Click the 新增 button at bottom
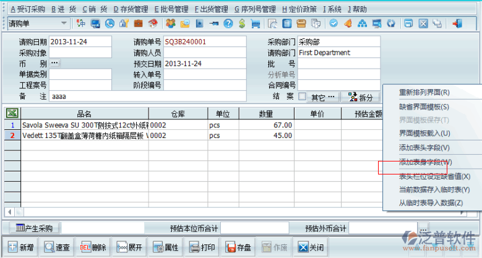 tap(21, 247)
